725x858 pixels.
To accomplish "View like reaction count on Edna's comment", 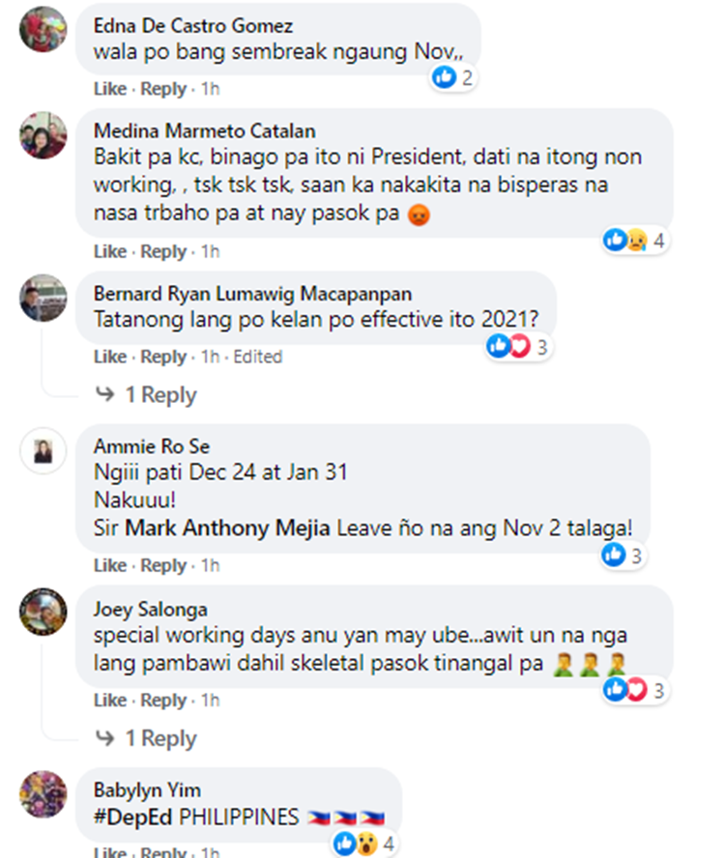I will (452, 77).
